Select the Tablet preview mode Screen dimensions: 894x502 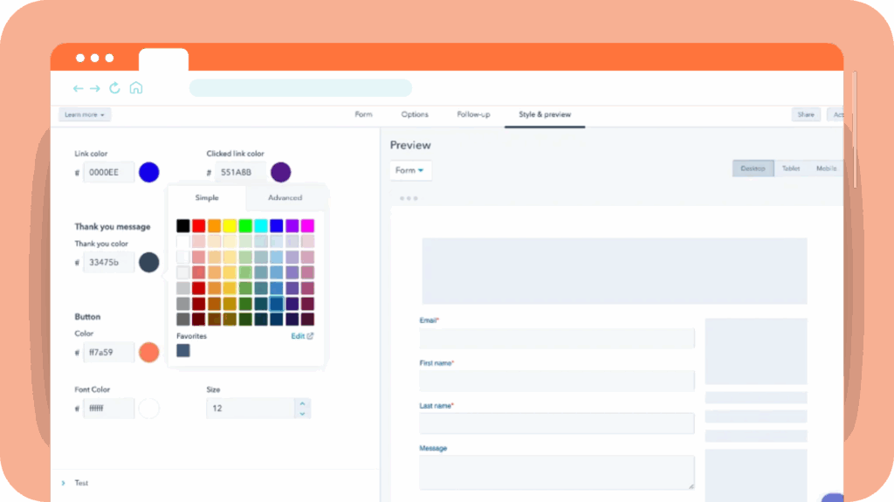coord(790,168)
